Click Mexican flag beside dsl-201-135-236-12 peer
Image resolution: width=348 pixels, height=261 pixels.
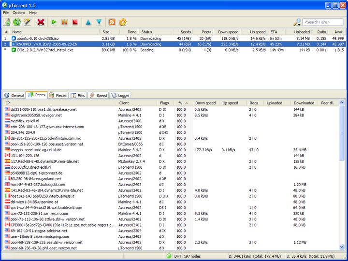(7, 138)
